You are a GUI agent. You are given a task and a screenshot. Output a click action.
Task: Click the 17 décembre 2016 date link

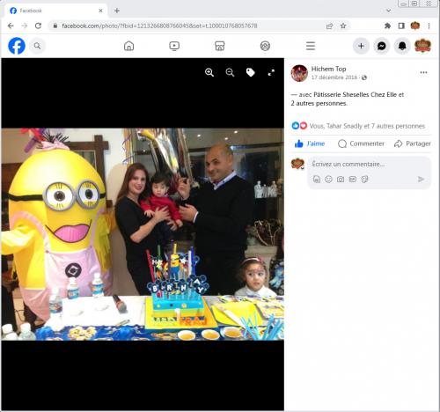(334, 77)
